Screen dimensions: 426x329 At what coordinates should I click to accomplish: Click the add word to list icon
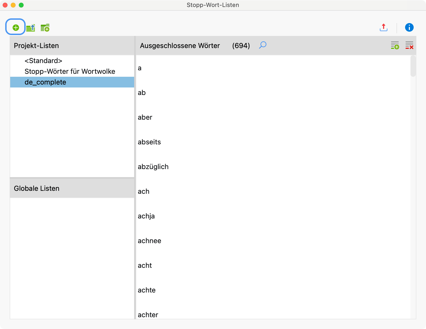(x=395, y=45)
